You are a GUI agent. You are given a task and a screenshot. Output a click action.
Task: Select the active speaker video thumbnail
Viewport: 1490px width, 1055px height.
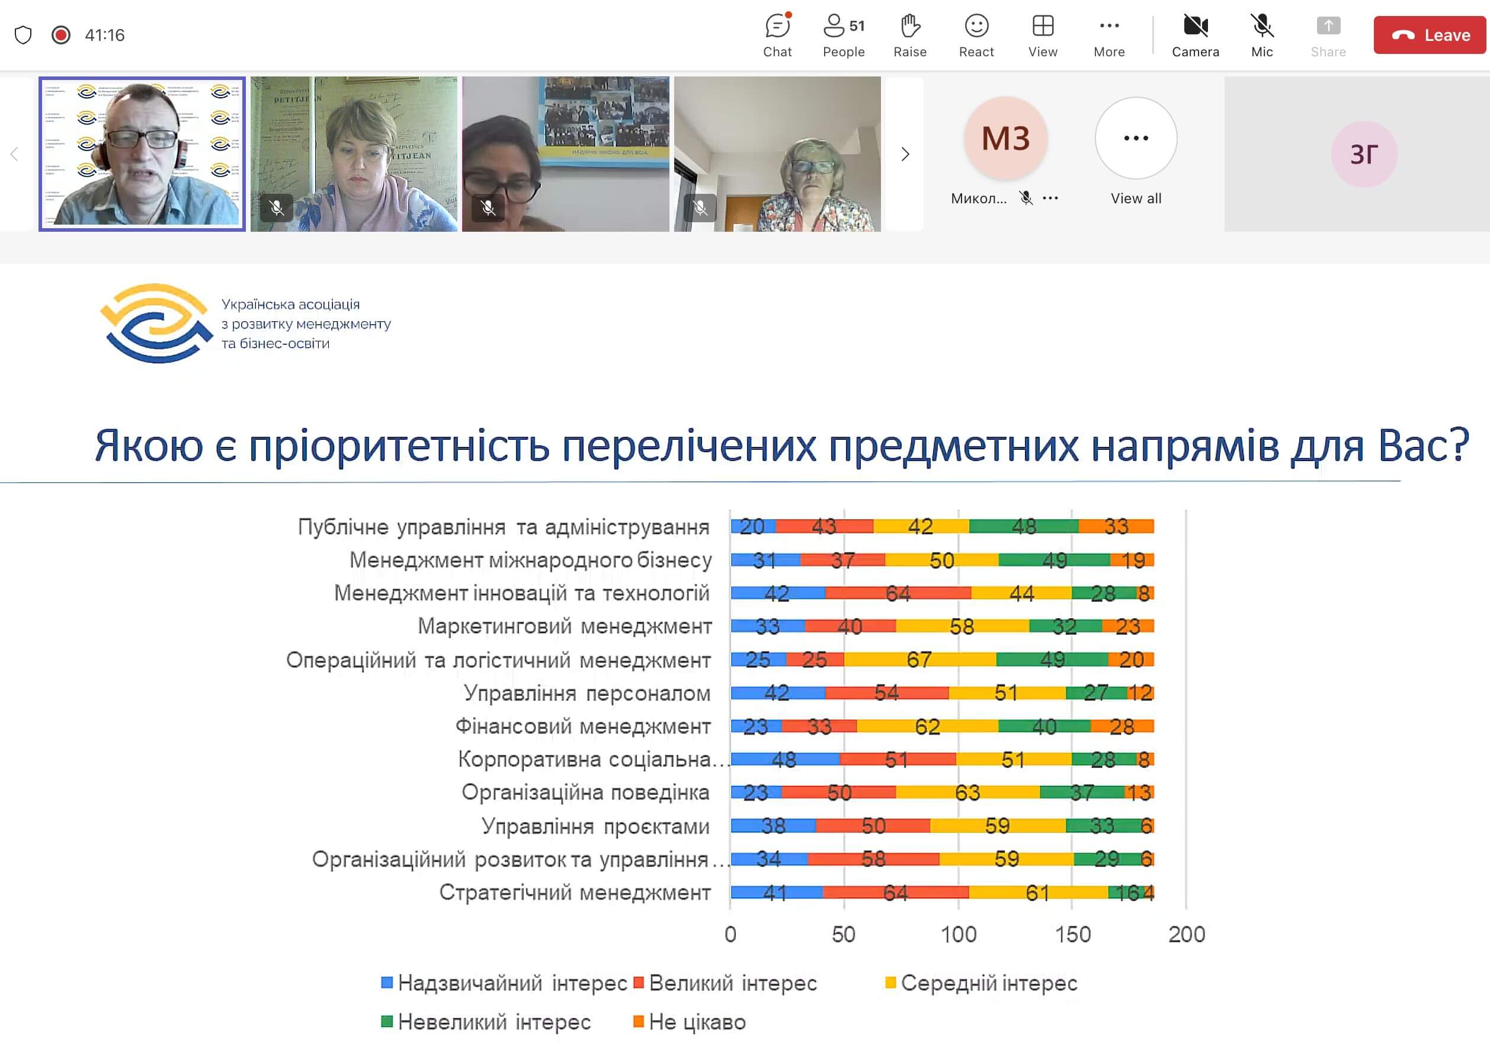tap(142, 154)
